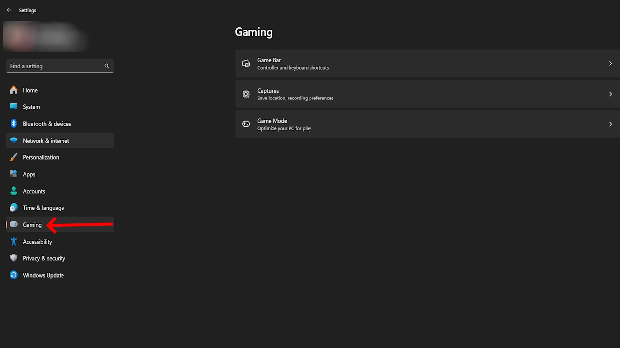Click the Network wifi icon in sidebar
The image size is (620, 348).
click(x=14, y=141)
